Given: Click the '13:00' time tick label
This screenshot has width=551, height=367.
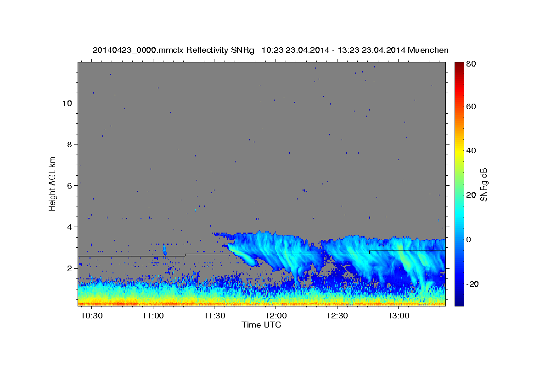Looking at the screenshot, I should [x=399, y=316].
